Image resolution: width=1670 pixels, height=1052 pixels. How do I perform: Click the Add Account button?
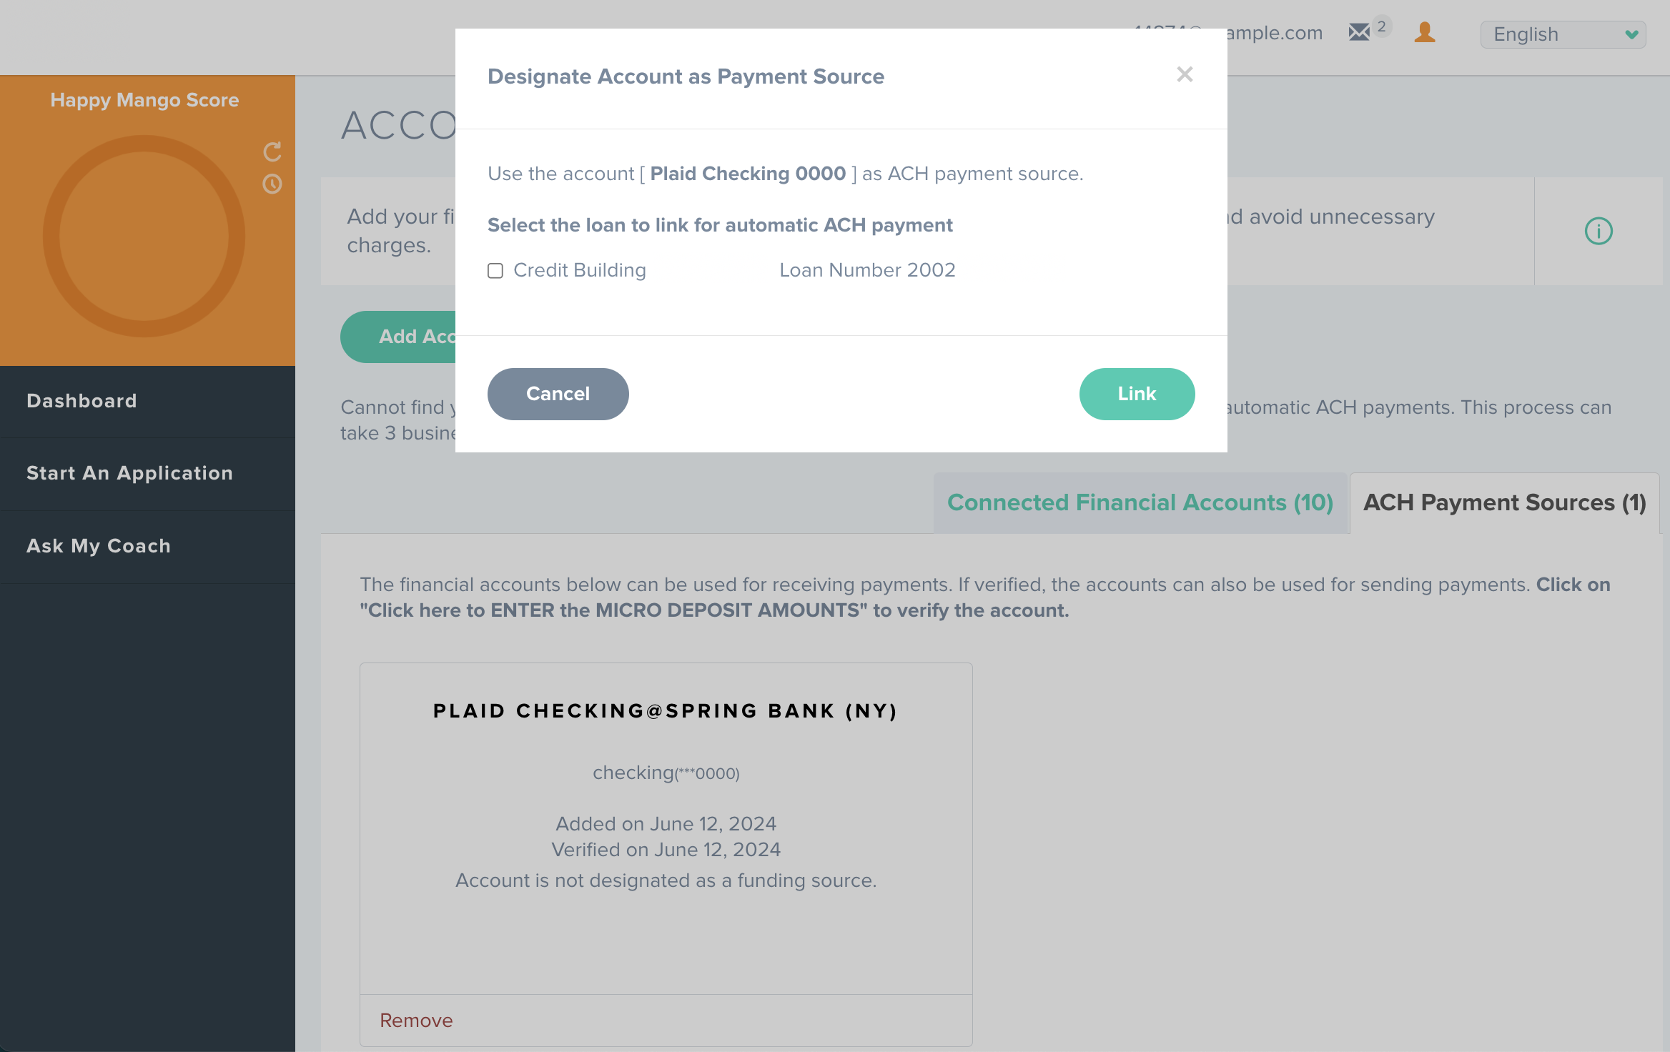(399, 337)
